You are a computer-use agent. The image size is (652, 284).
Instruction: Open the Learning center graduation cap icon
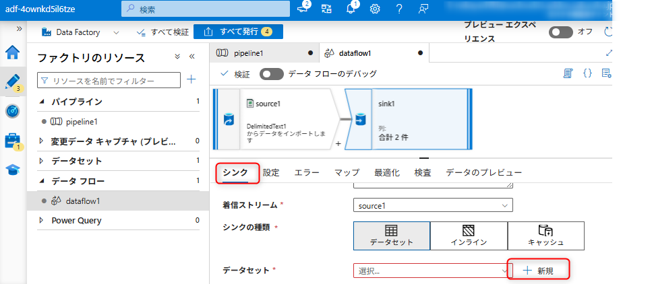[x=13, y=170]
